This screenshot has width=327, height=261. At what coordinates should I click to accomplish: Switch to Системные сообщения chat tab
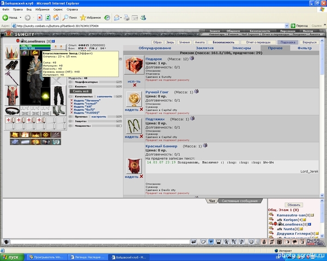tap(239, 201)
